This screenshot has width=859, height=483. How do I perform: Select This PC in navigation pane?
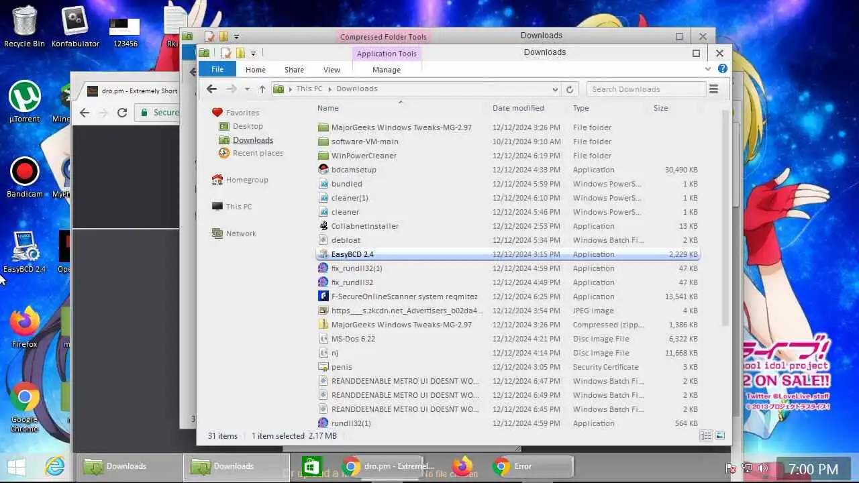point(232,207)
